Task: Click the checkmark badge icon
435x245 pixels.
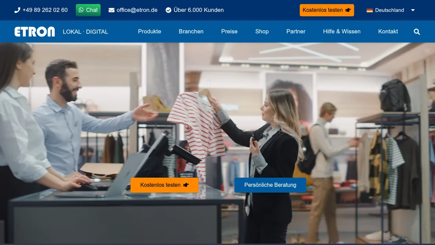Action: coord(168,10)
